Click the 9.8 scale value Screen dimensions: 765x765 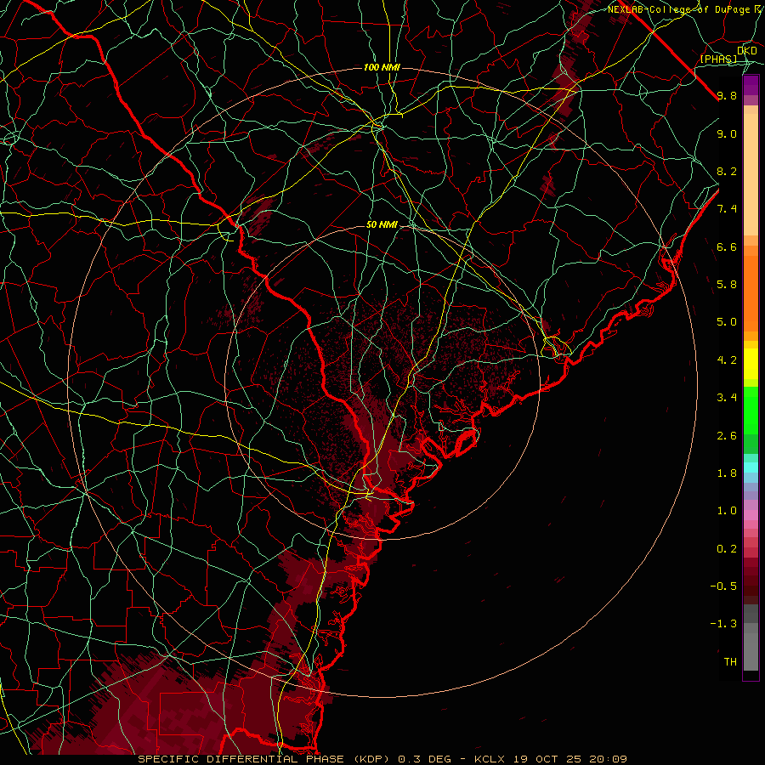pyautogui.click(x=727, y=95)
